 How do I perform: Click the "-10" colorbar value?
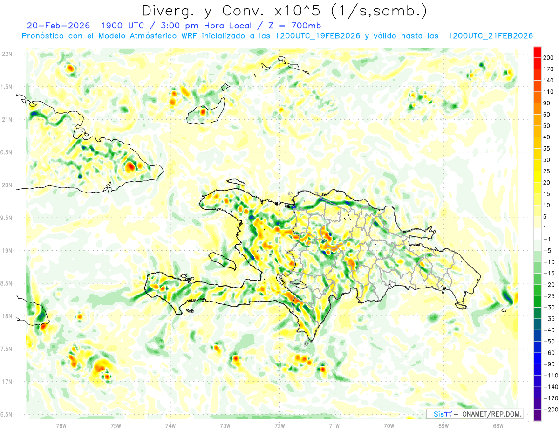pyautogui.click(x=550, y=262)
